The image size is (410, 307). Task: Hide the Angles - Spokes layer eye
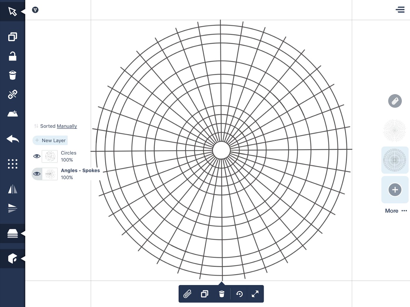point(37,174)
